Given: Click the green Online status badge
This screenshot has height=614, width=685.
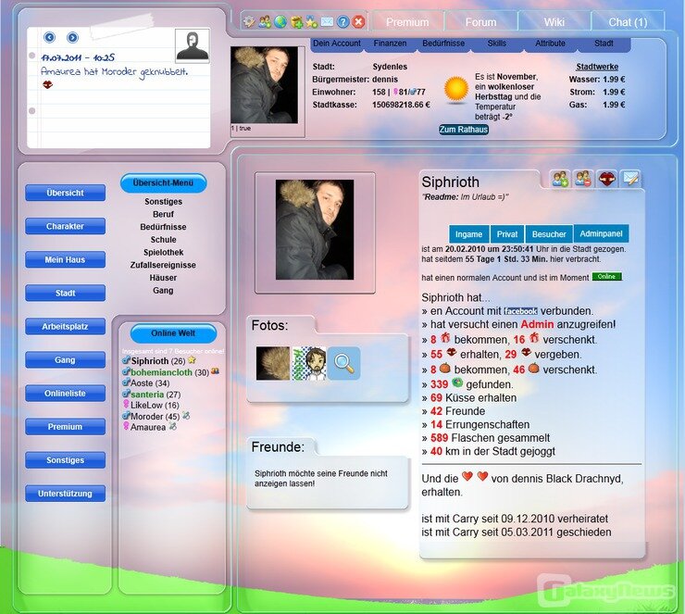Looking at the screenshot, I should [607, 277].
